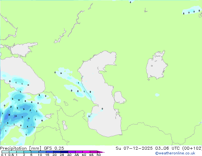This screenshot has height=156, width=202.
Task: Click the 30–35 mm purple legend box
Action: tap(72, 152)
